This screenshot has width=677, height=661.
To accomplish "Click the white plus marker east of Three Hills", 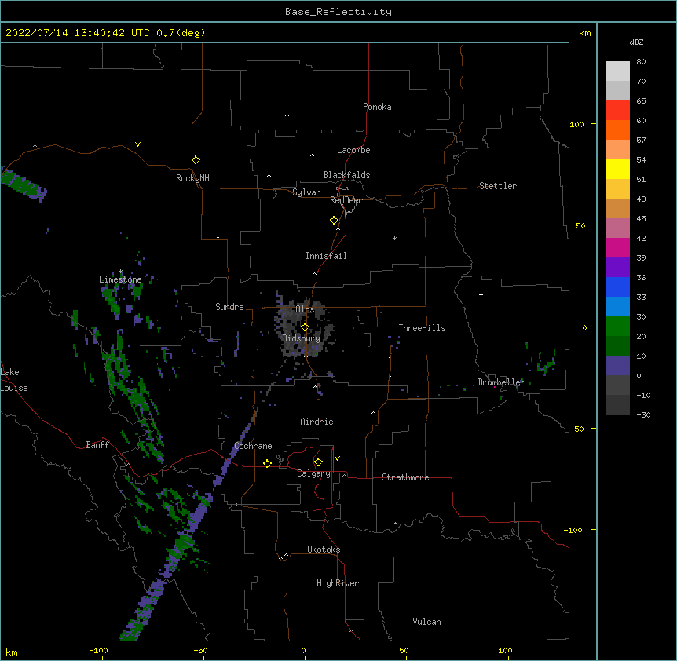I will [481, 294].
